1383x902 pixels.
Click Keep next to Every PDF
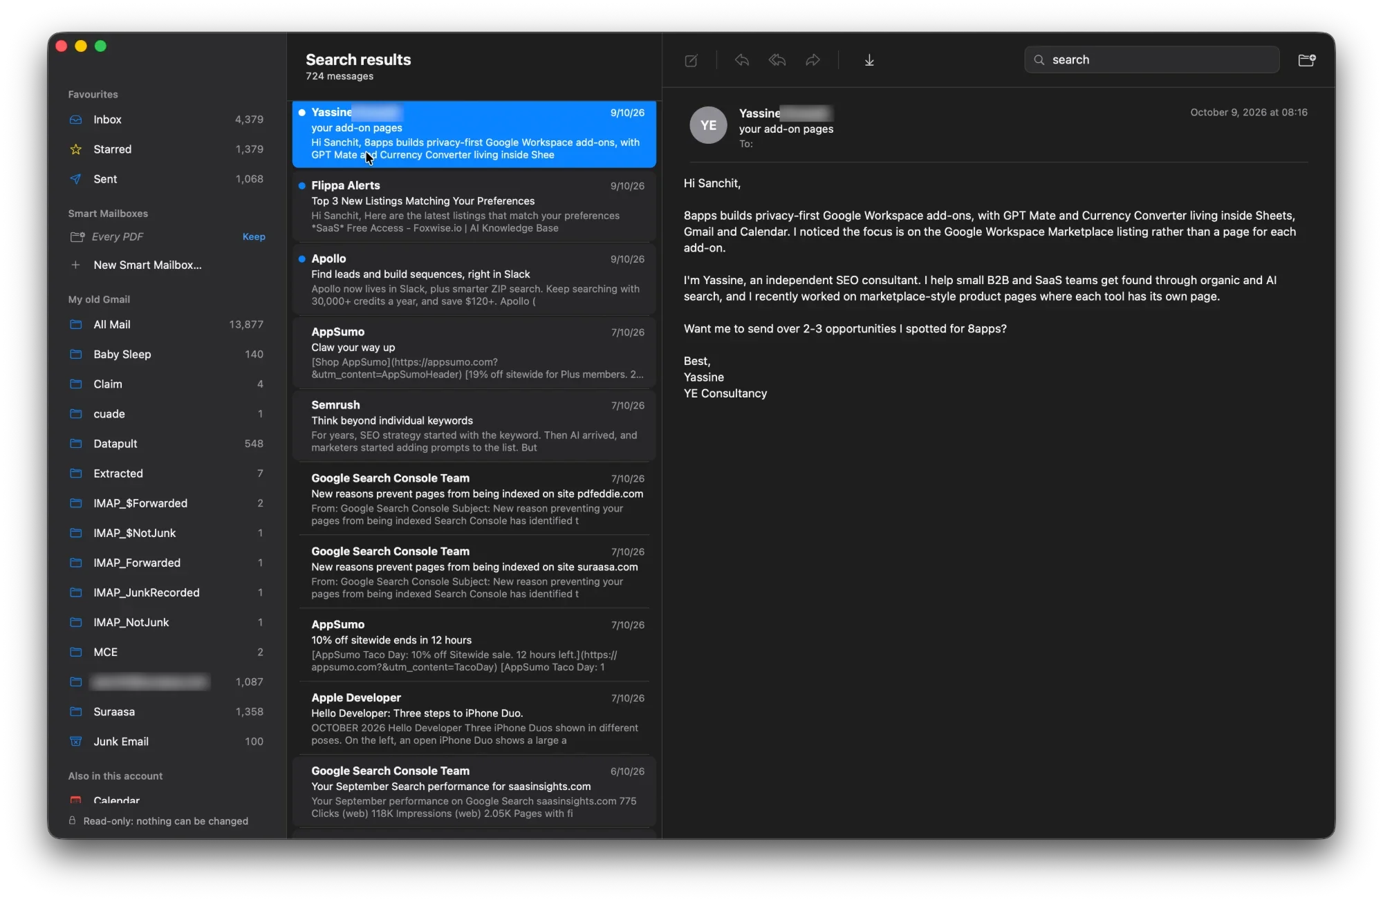tap(254, 236)
